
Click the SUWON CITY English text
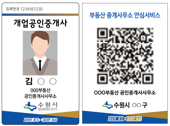click(x=47, y=109)
